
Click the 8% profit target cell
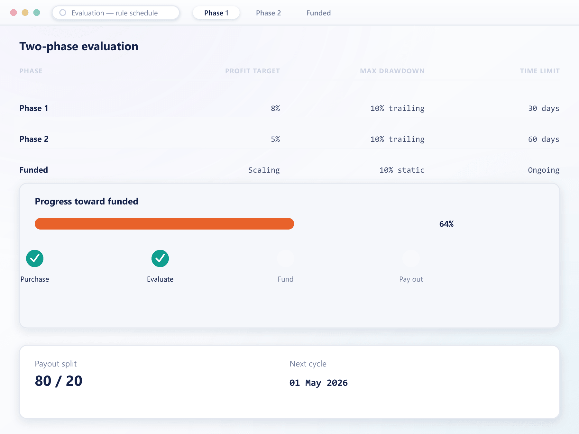(275, 108)
